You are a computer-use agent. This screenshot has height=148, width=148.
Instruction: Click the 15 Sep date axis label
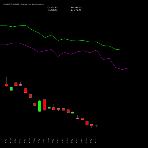click(44, 141)
